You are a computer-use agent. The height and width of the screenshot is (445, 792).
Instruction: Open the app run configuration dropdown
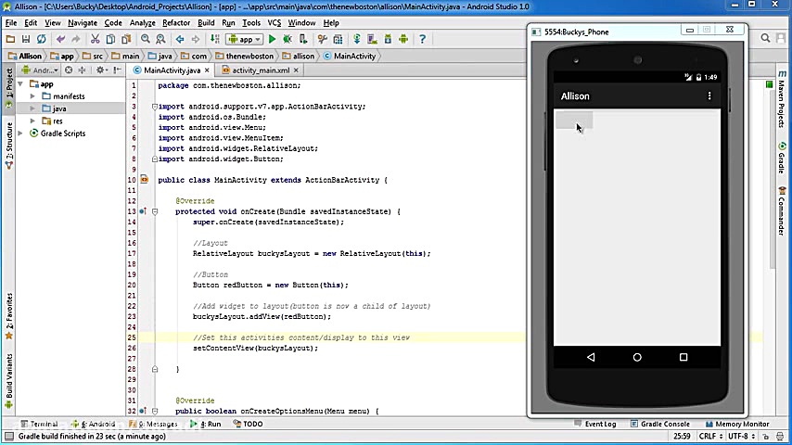(x=245, y=39)
